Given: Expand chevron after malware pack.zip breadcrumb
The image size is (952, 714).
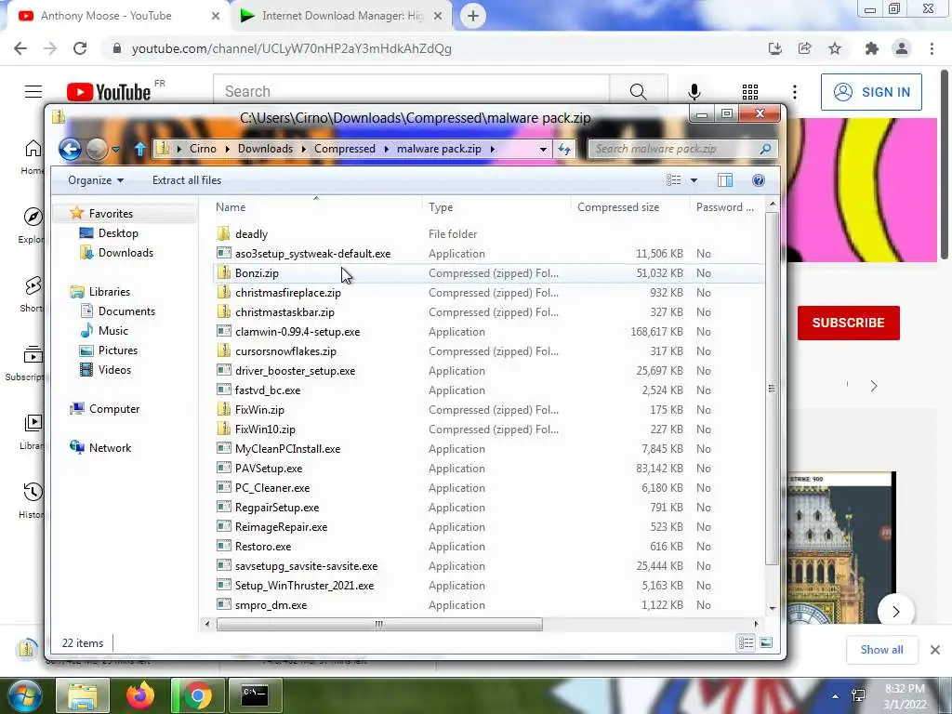Looking at the screenshot, I should point(493,149).
